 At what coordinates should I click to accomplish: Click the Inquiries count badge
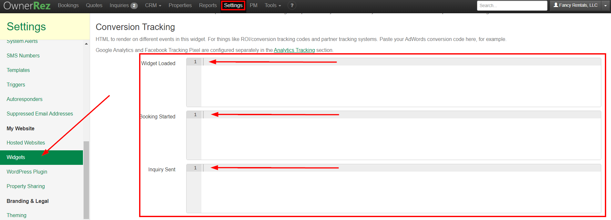134,6
